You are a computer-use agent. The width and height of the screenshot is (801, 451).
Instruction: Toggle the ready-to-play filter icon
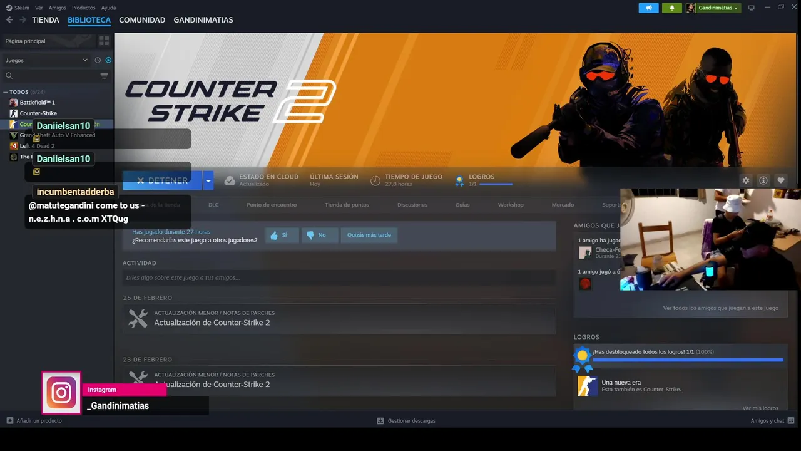(x=108, y=60)
